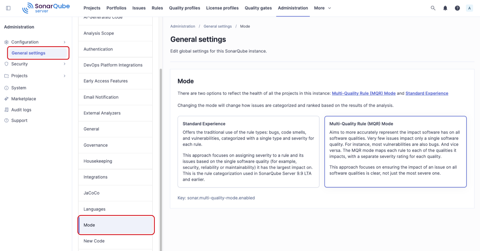Click the key text sonar.multi-quality-mode.enabled
Viewport: 480px width, 251px height.
[x=221, y=198]
